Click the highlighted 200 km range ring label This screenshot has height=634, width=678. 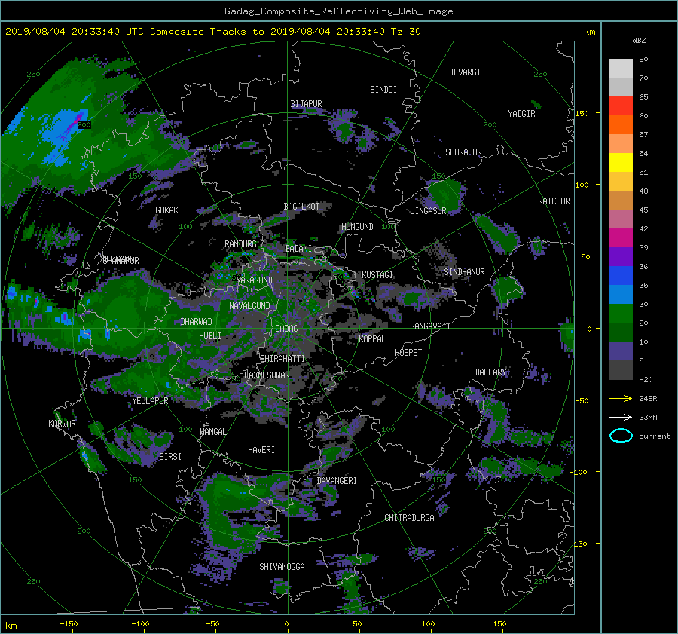(84, 125)
